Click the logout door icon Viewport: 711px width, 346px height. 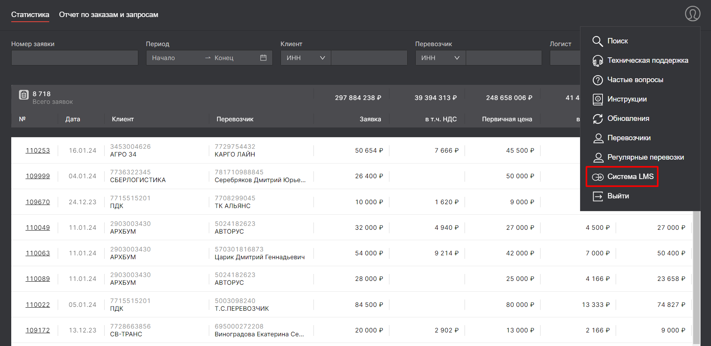[x=597, y=196]
